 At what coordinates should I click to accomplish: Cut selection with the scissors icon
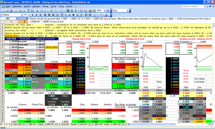coord(37,11)
